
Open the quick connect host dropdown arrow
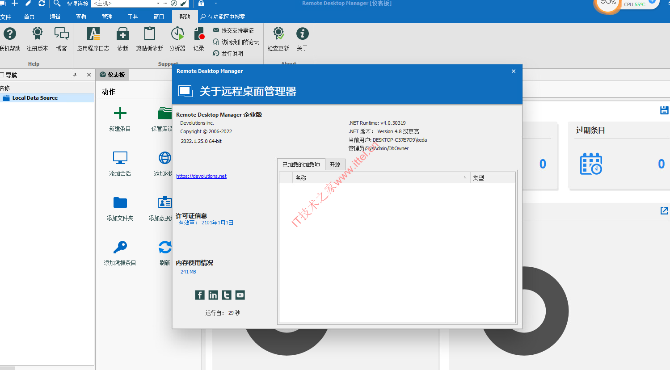pos(158,4)
